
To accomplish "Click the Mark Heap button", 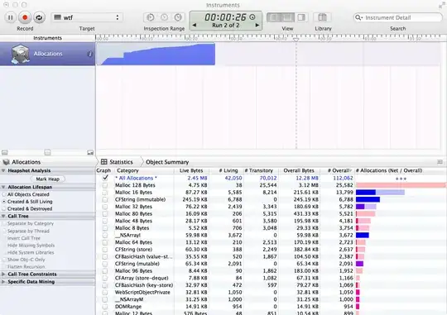I will [48, 179].
